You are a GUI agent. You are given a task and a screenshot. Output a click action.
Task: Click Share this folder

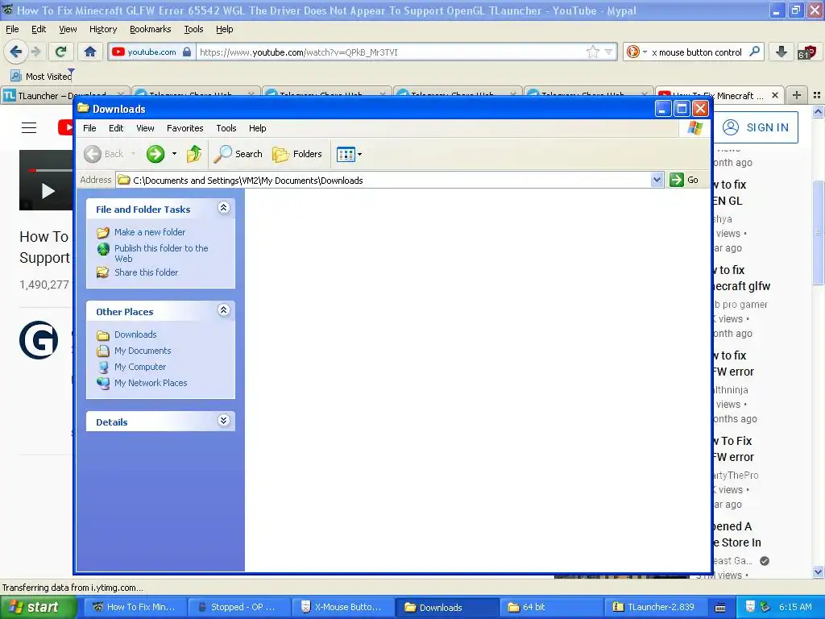coord(147,272)
